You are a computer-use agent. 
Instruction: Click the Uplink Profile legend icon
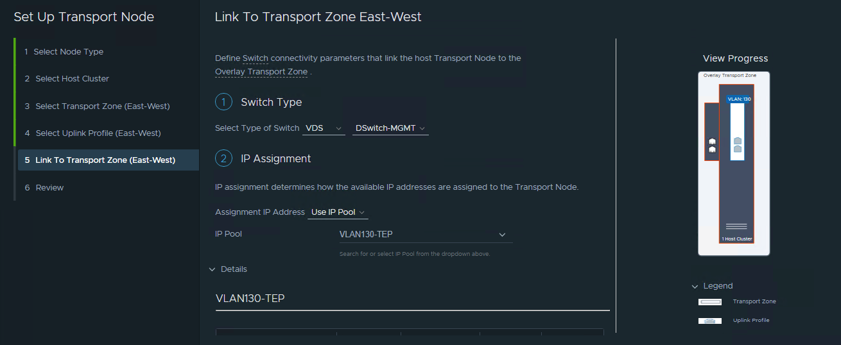click(709, 320)
